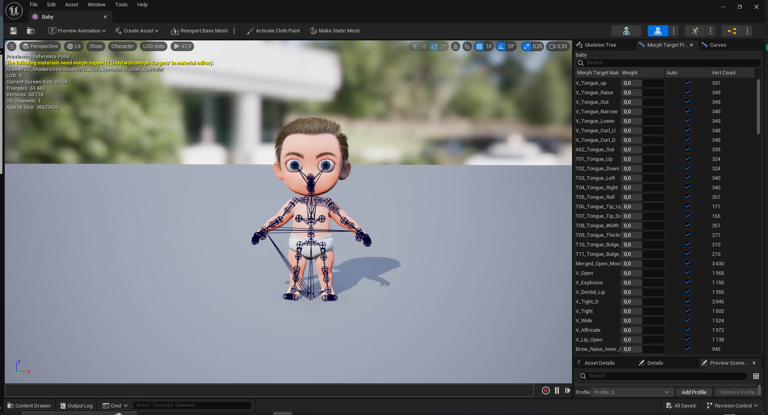Viewport: 768px width, 415px height.
Task: Click the Add Profile button
Action: (x=694, y=392)
